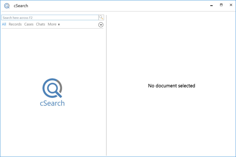Switch to the Chats tab
236x157 pixels.
pyautogui.click(x=40, y=24)
